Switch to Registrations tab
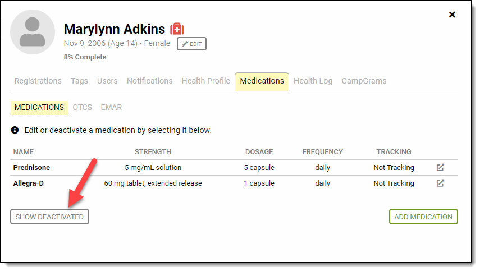Viewport: 480px width, 271px height. tap(38, 81)
